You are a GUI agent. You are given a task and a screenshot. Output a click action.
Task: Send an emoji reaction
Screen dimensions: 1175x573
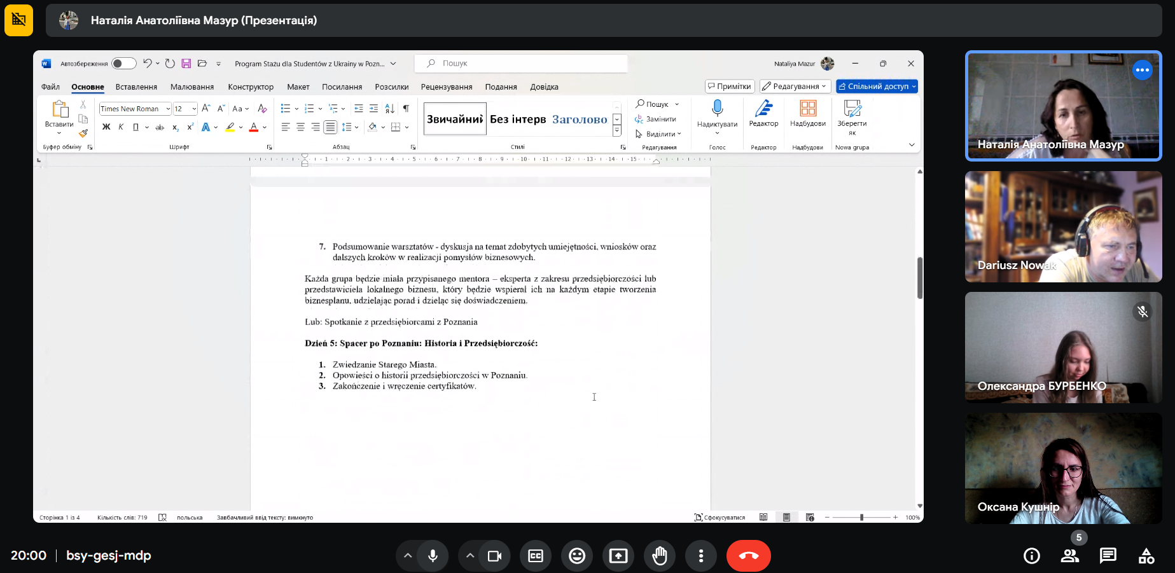[x=577, y=556]
